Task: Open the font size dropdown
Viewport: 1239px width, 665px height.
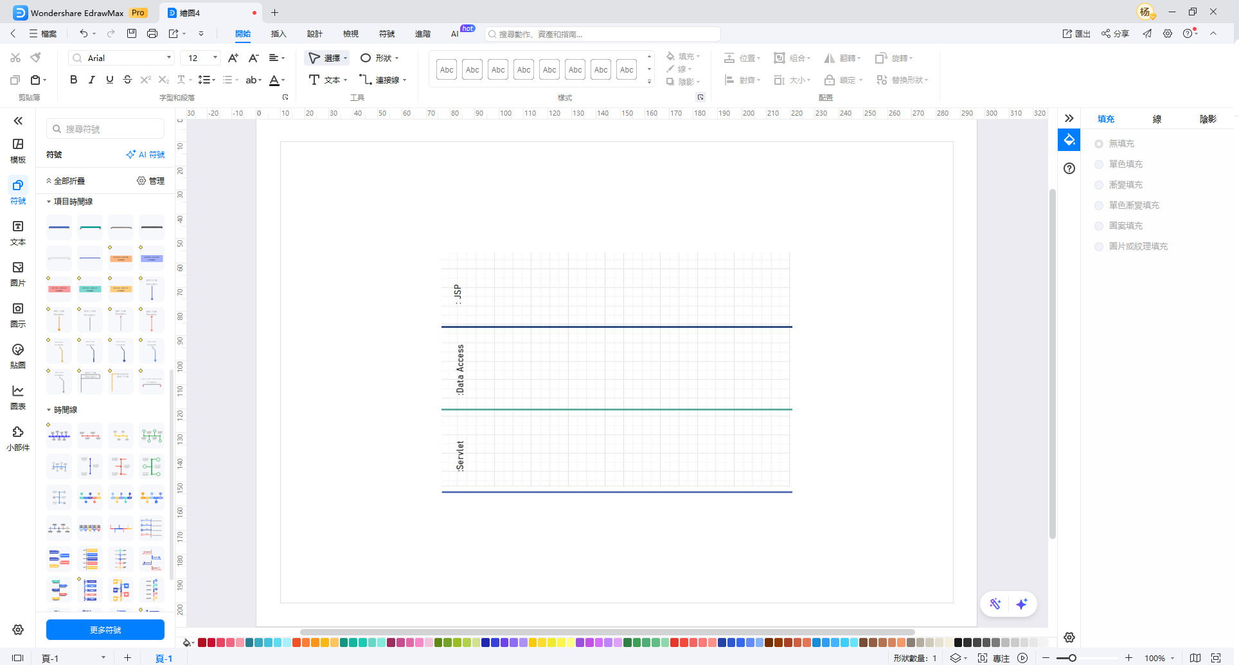Action: click(215, 58)
